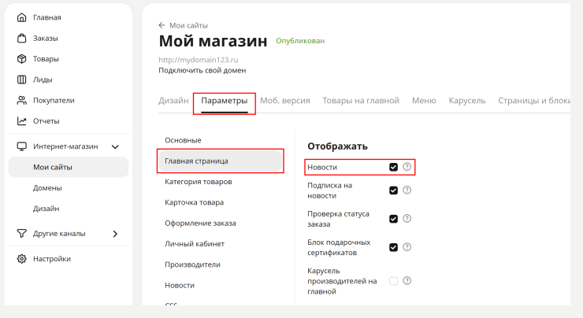
Task: Click the Интернет-магазин monitor icon
Action: point(22,146)
